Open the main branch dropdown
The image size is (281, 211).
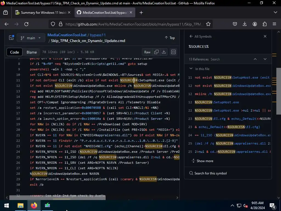point(31,38)
